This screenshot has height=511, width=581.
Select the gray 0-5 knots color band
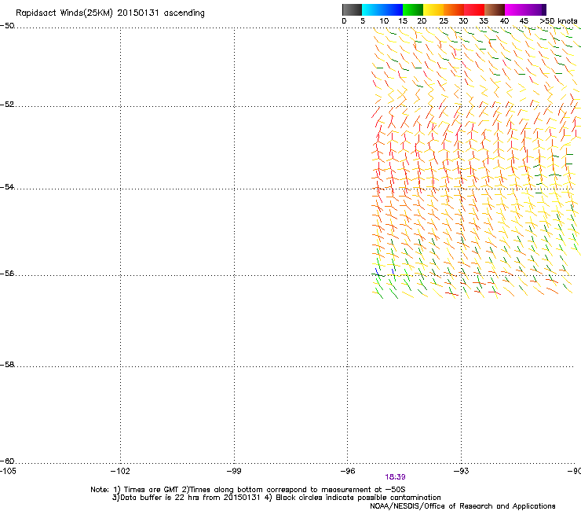point(352,9)
